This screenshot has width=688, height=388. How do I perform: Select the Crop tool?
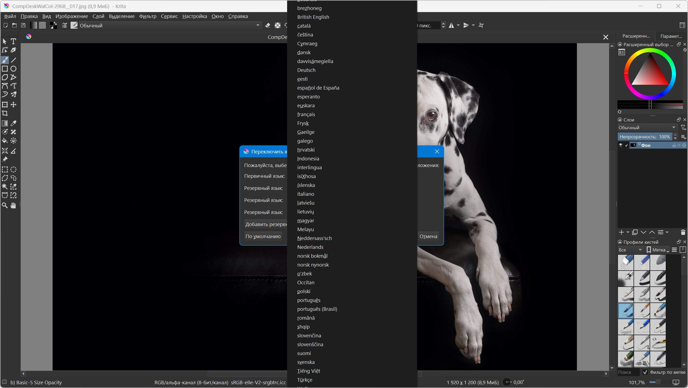point(5,113)
